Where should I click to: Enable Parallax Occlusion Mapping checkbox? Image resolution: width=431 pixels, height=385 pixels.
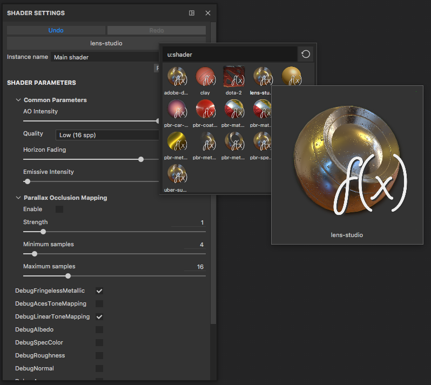59,209
